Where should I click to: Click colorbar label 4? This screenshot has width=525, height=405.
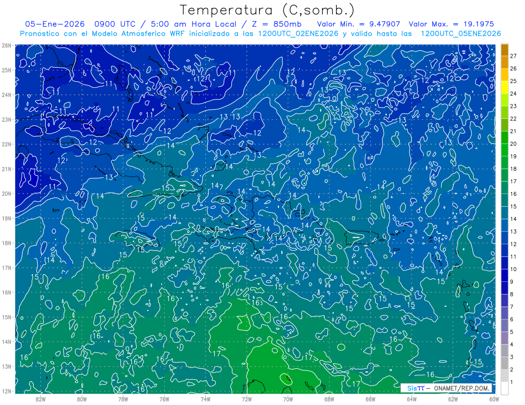512,344
